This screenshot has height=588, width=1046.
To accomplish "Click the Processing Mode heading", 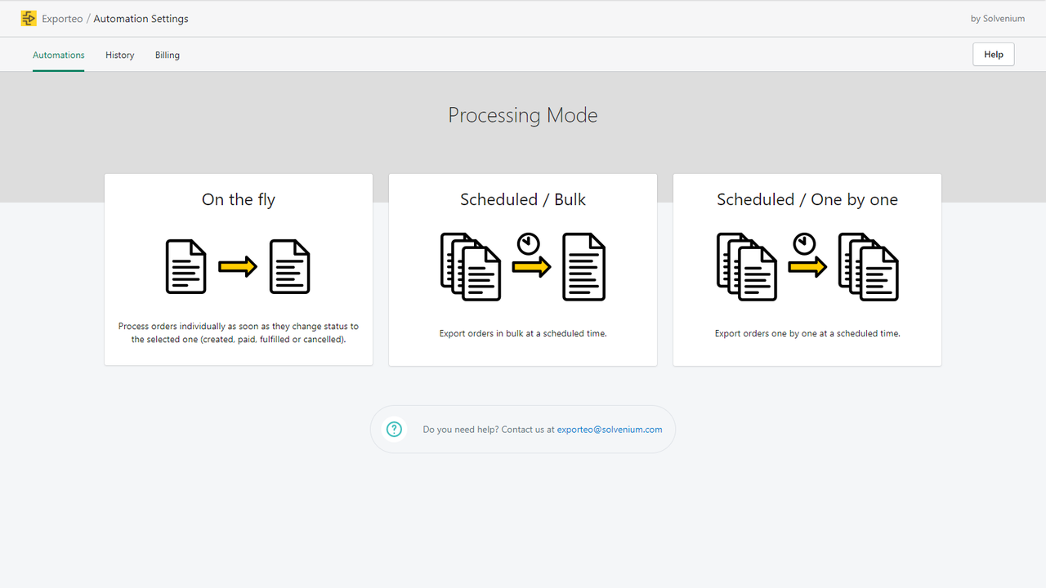I will [x=522, y=114].
